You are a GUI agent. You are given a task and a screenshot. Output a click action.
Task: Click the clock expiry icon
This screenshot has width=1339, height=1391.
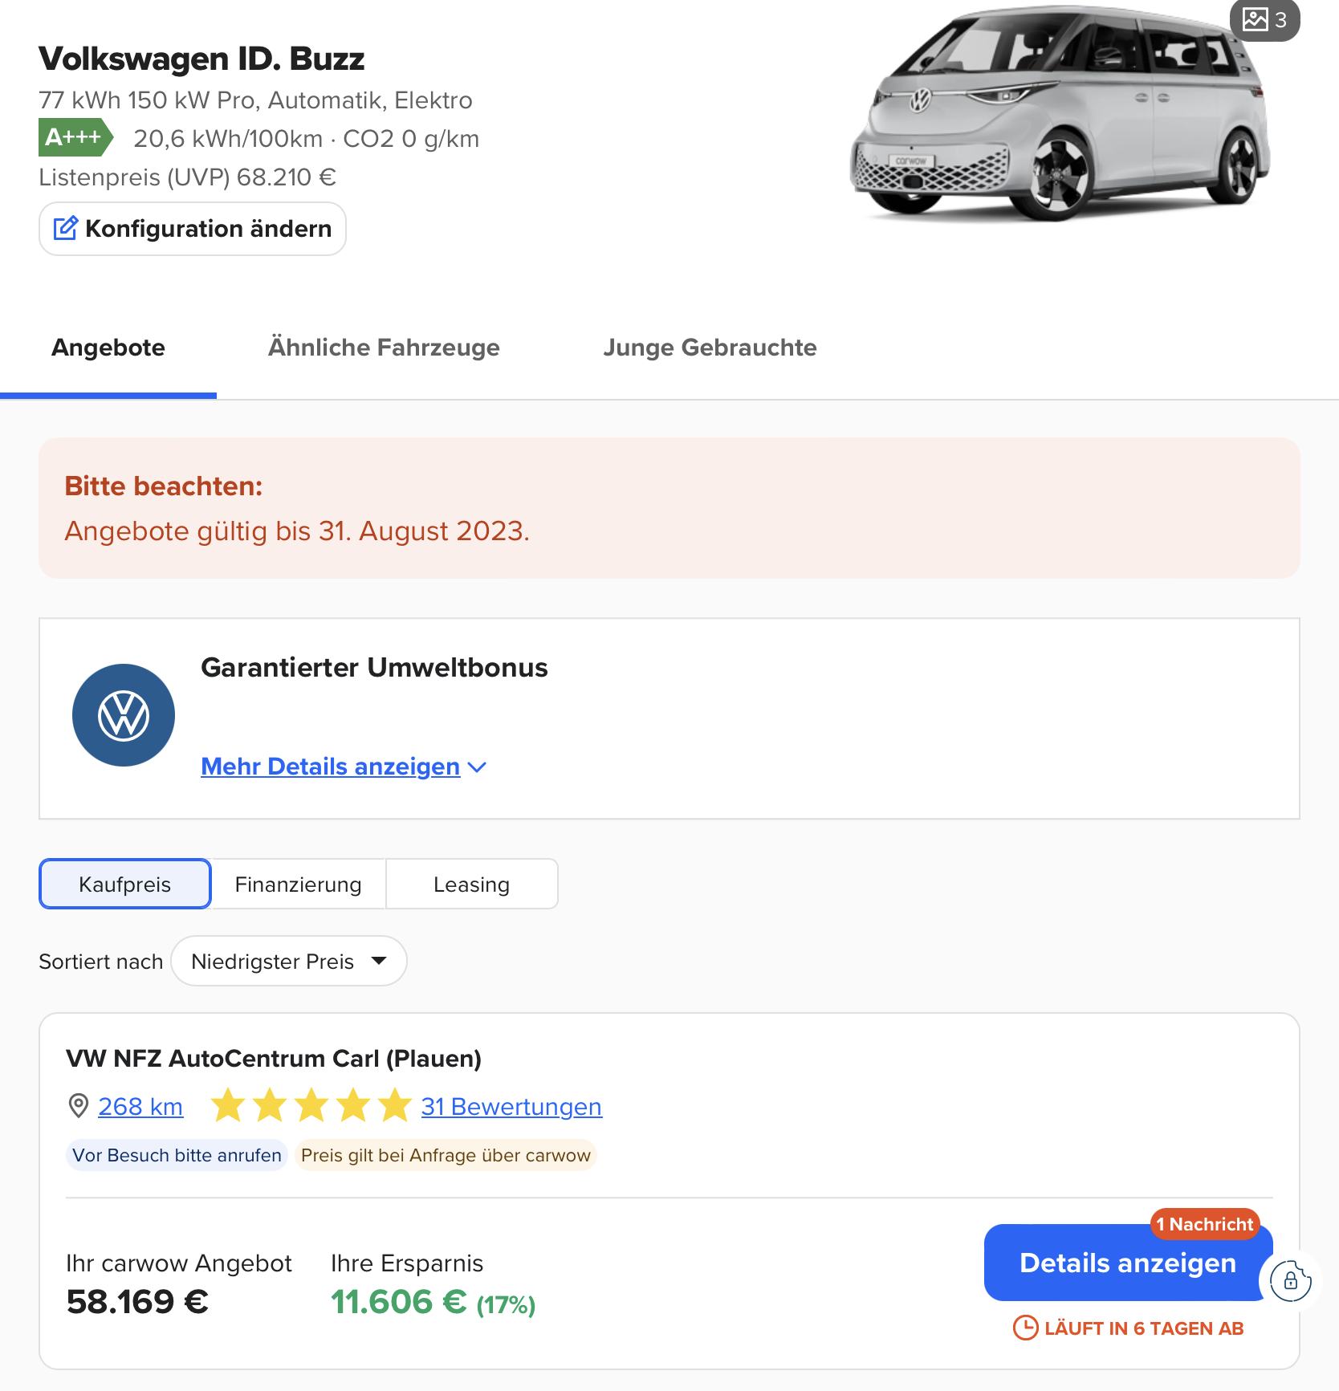click(1025, 1328)
